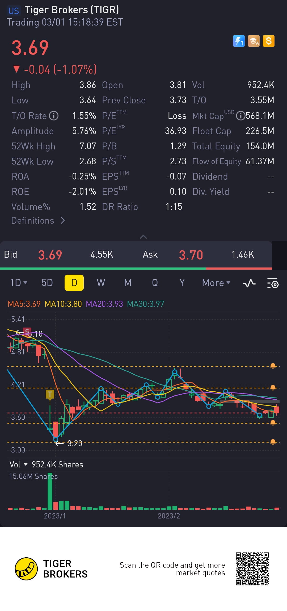Image resolution: width=287 pixels, height=611 pixels.
Task: Tap the S sell marker on chart
Action: pos(27,331)
